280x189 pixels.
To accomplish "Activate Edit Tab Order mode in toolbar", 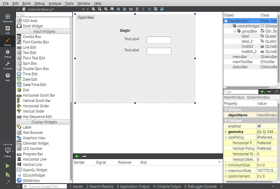I will pyautogui.click(x=112, y=9).
